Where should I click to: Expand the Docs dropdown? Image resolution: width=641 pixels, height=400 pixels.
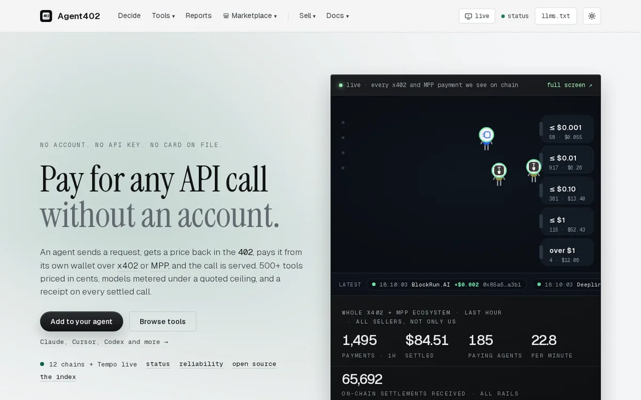click(338, 16)
